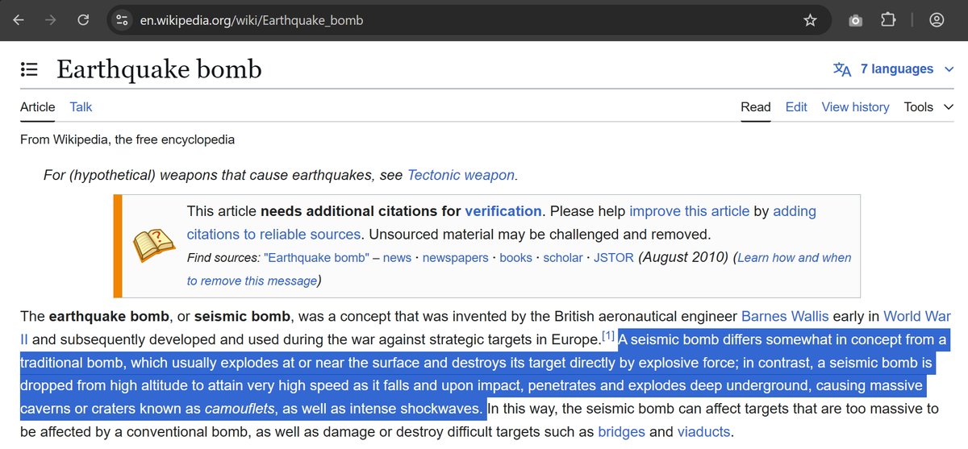Open the news sources link
The height and width of the screenshot is (449, 968).
click(x=397, y=258)
